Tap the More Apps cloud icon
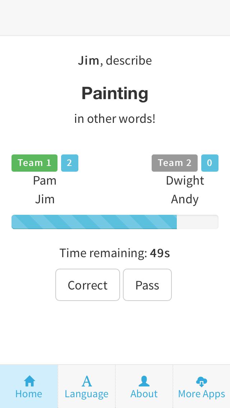The width and height of the screenshot is (230, 408). 202,381
